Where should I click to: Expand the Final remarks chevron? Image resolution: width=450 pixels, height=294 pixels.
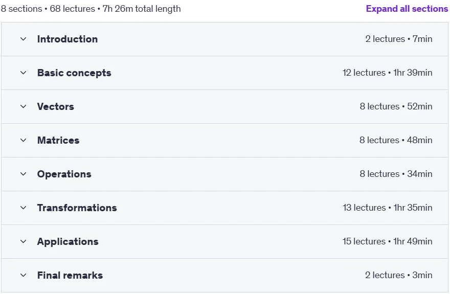[x=23, y=276]
